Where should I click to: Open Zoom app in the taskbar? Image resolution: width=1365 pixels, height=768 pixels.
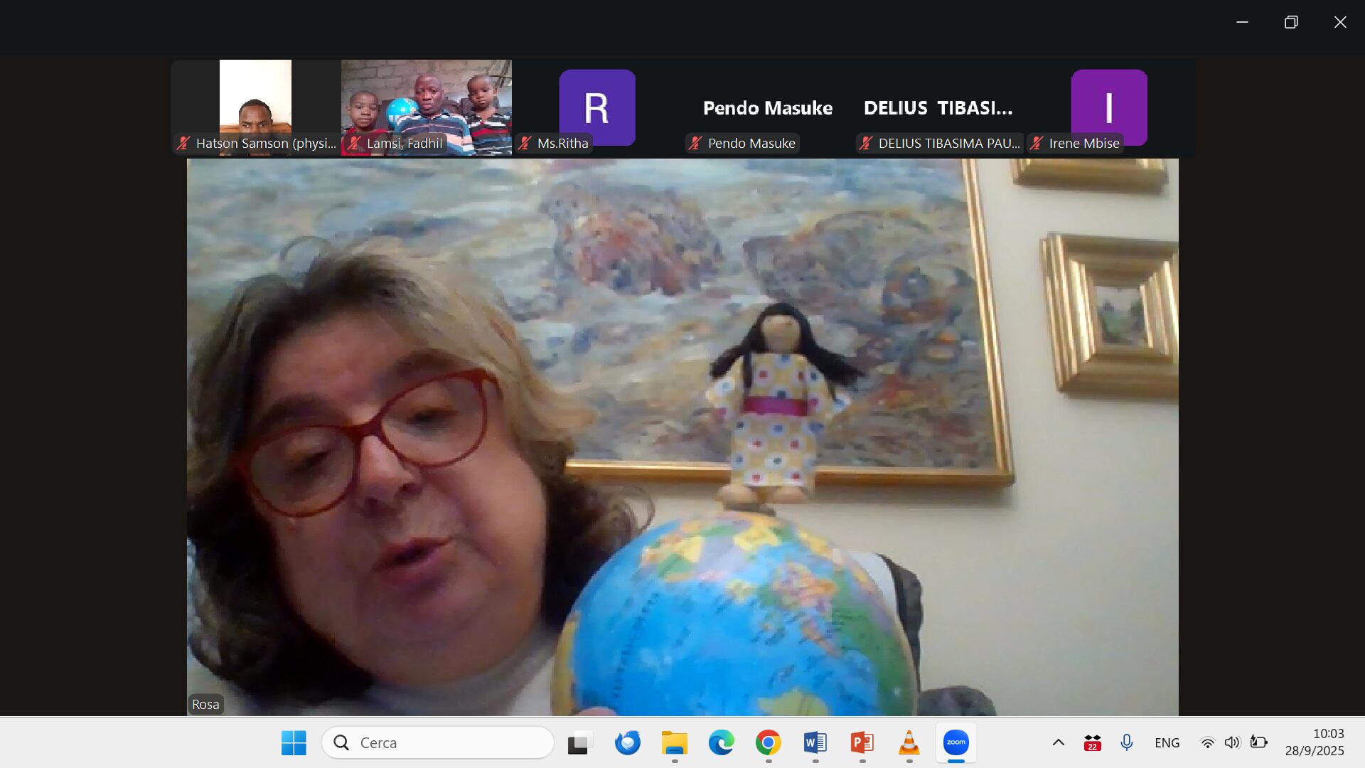tap(955, 742)
